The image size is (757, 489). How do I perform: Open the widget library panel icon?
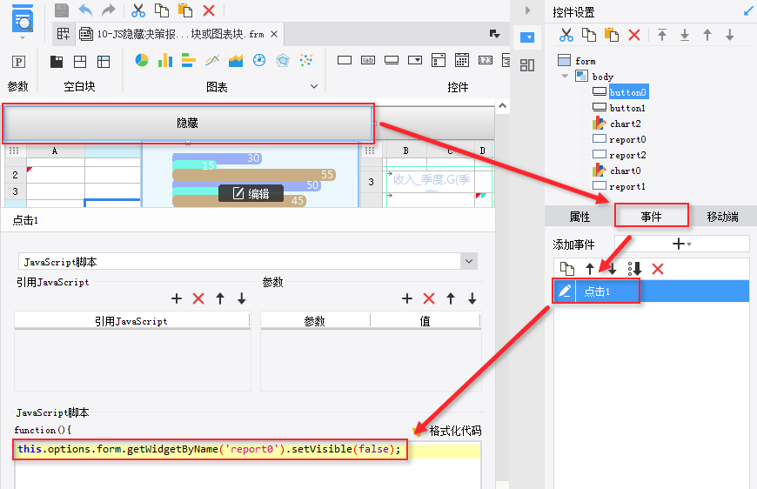pyautogui.click(x=527, y=64)
